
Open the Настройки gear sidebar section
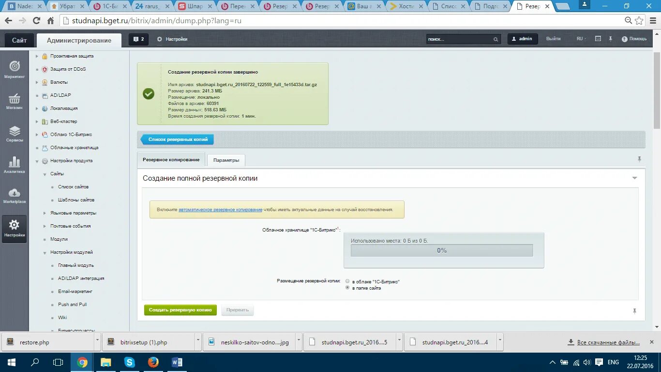point(15,229)
